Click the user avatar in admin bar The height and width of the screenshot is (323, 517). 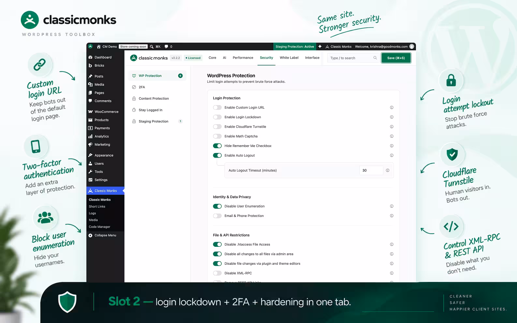click(412, 47)
